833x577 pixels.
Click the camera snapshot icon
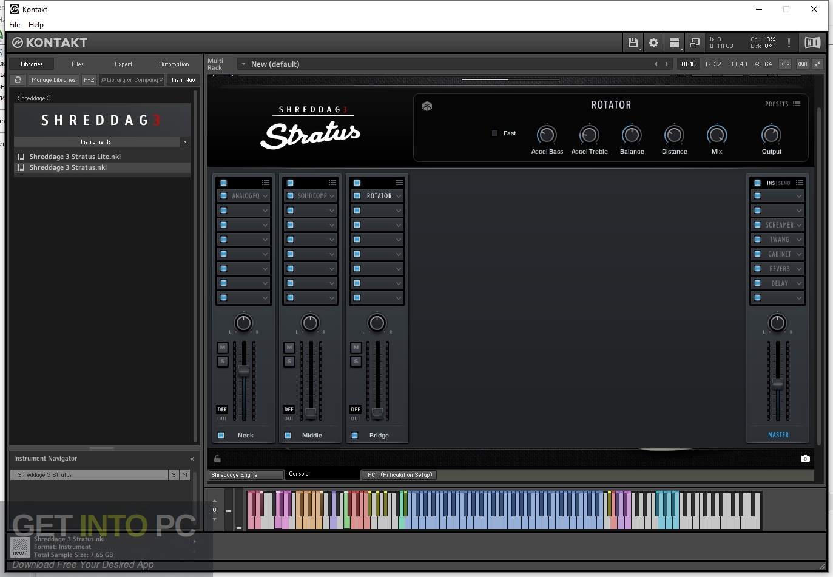[x=805, y=458]
